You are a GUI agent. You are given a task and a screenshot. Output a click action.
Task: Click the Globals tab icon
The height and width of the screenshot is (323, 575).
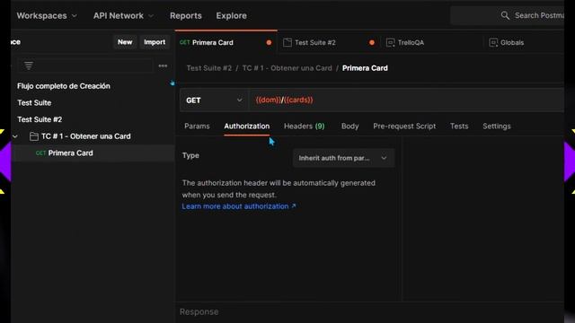click(493, 42)
